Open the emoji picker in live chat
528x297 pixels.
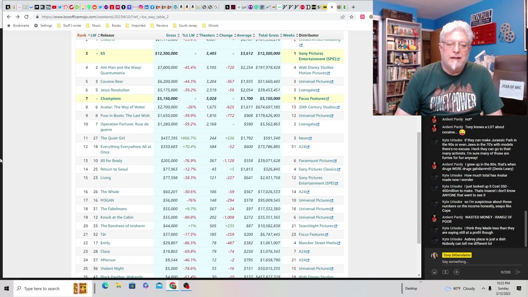(x=434, y=272)
